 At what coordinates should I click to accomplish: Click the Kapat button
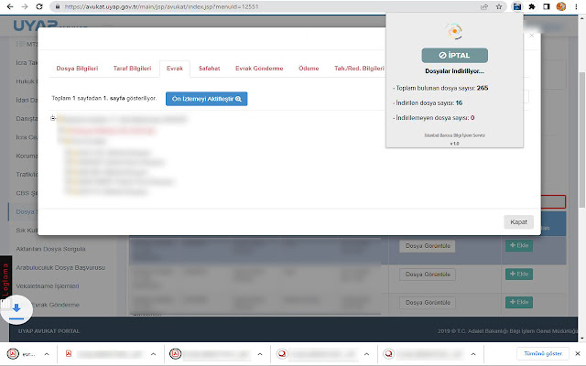pos(518,221)
